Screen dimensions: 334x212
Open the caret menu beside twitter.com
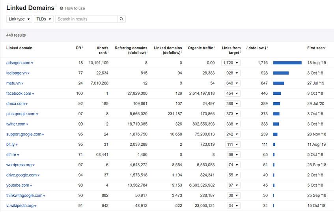pos(27,124)
